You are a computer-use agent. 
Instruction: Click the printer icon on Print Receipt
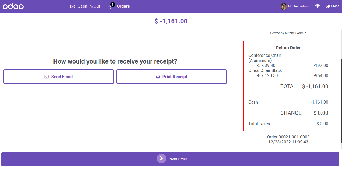(158, 77)
